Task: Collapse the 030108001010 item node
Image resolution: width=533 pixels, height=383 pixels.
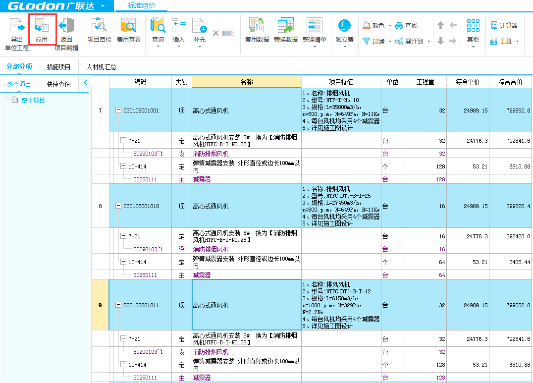Action: coord(118,206)
